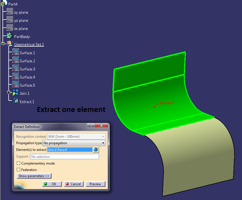Click the dialog help question mark
Screen dimensions: 242x200
coord(91,125)
